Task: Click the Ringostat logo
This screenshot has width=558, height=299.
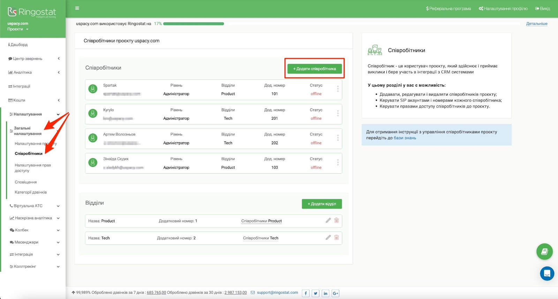Action: 32,12
